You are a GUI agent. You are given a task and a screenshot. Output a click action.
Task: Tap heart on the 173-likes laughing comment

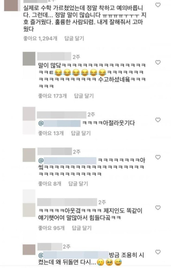coord(158,63)
